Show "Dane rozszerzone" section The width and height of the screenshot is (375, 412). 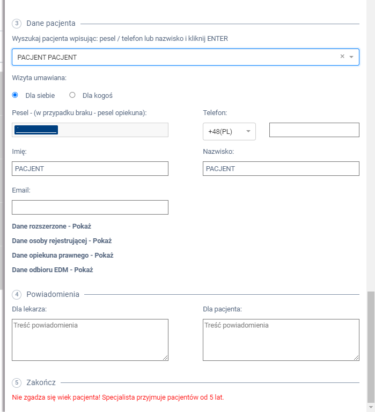(55, 226)
